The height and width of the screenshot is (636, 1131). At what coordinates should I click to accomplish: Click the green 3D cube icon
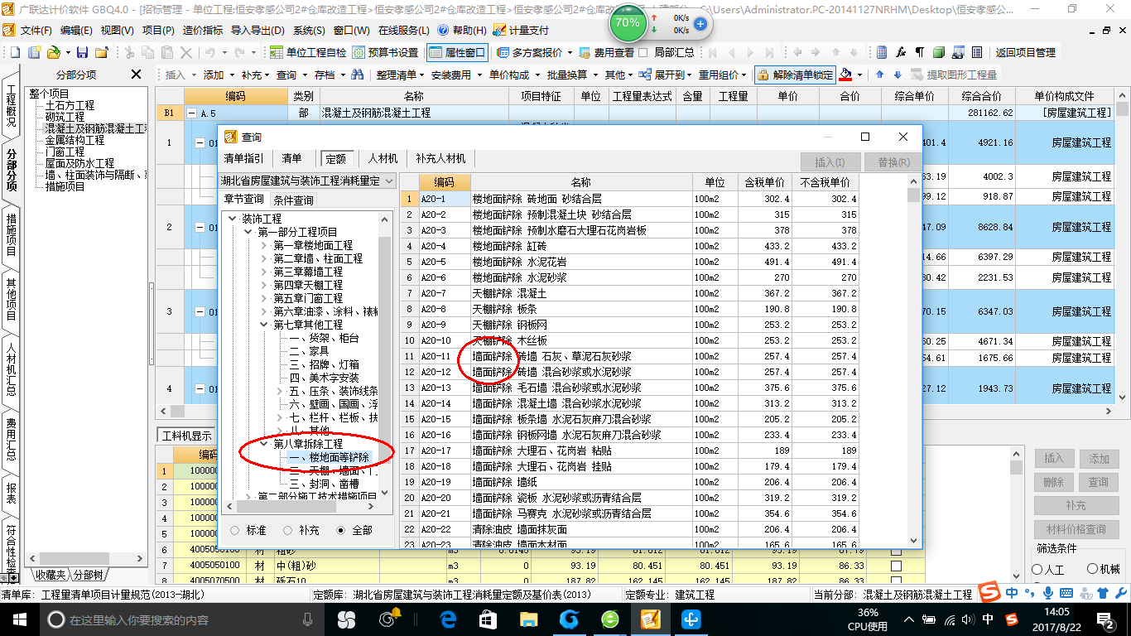point(939,52)
